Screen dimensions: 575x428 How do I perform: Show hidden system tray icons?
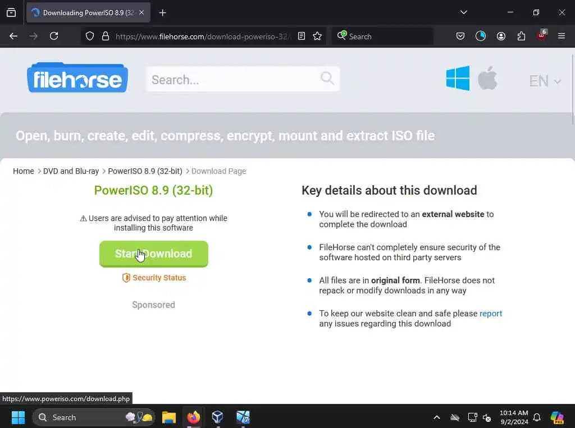pyautogui.click(x=436, y=417)
